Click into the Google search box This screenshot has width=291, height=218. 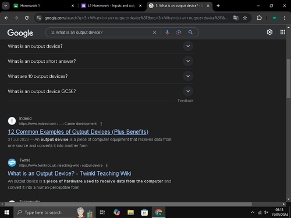(101, 33)
